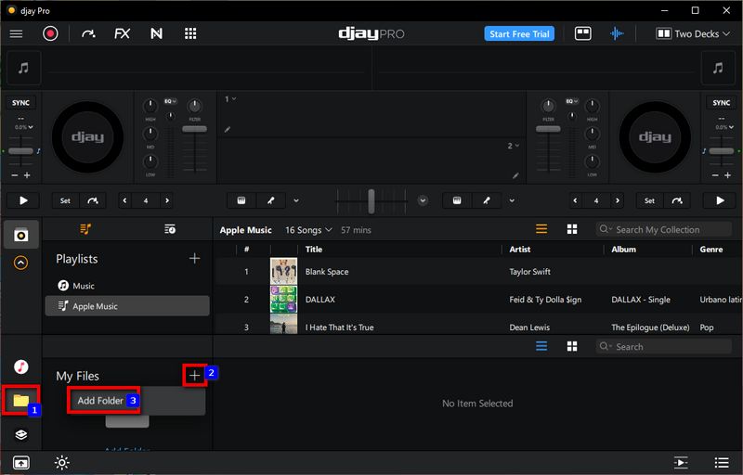The width and height of the screenshot is (743, 475).
Task: Open the deck 2 waveform dropdown
Action: (514, 146)
